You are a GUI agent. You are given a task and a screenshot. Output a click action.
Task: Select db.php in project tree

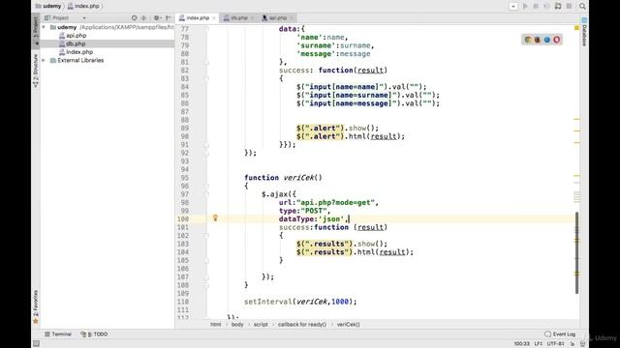76,43
